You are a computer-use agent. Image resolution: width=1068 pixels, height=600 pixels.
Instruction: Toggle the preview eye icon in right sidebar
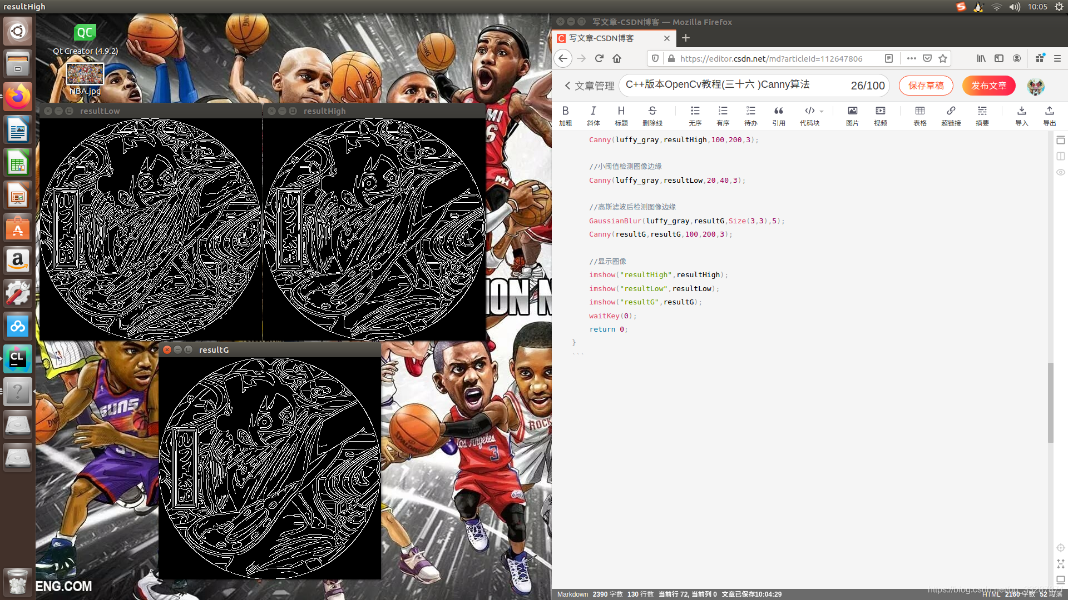[1061, 172]
